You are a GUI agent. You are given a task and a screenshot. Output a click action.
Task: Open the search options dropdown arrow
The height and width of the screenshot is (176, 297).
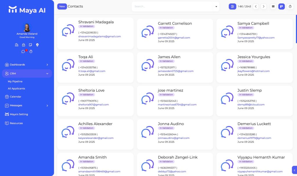[216, 7]
